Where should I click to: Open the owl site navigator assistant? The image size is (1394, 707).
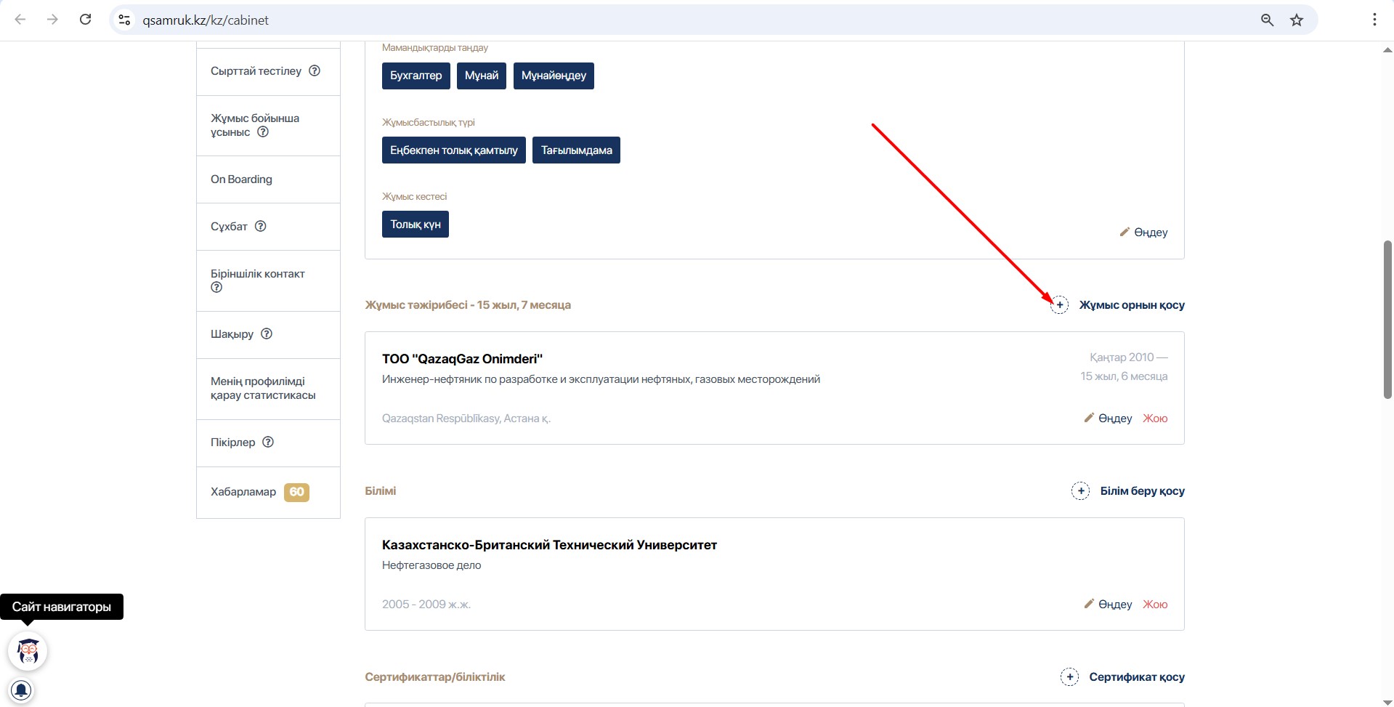(x=28, y=651)
